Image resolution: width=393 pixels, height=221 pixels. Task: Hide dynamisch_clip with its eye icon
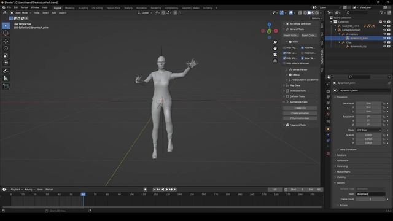tap(384, 47)
